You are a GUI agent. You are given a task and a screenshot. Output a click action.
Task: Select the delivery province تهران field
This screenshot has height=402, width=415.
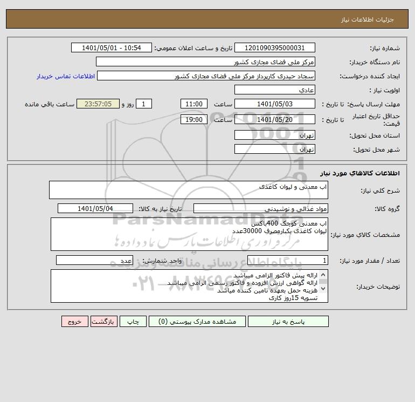pyautogui.click(x=275, y=135)
